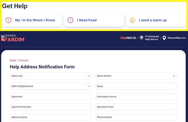Click the IT Earthquake Help Discord icon

coord(141,38)
